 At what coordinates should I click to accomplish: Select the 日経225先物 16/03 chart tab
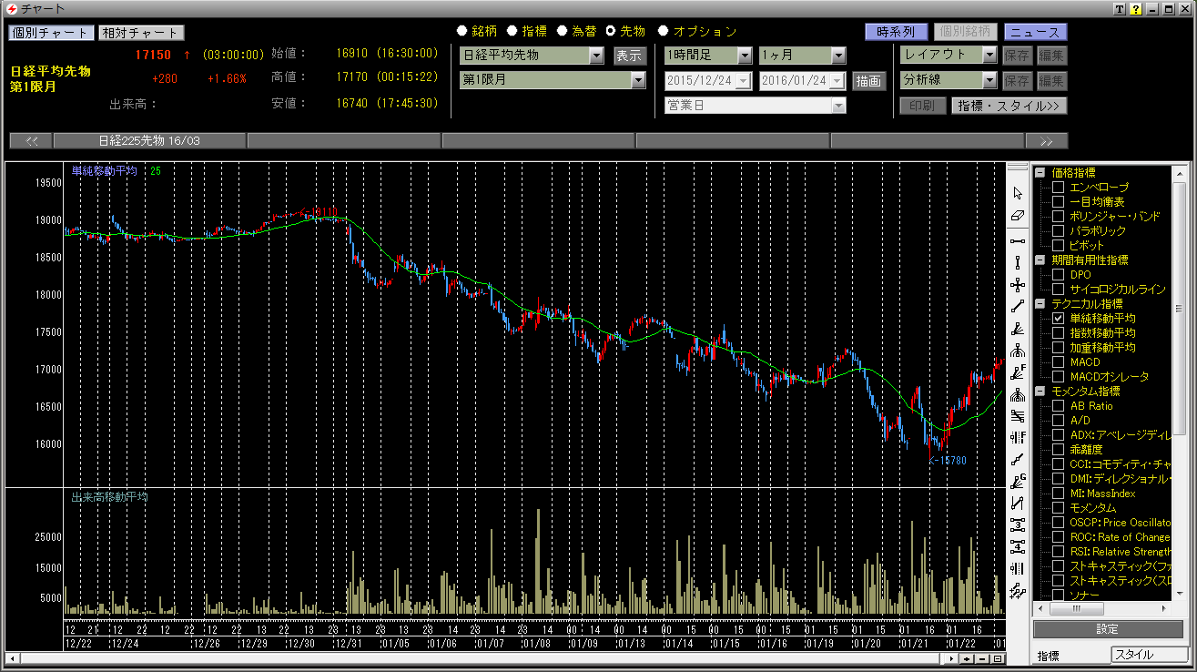150,140
